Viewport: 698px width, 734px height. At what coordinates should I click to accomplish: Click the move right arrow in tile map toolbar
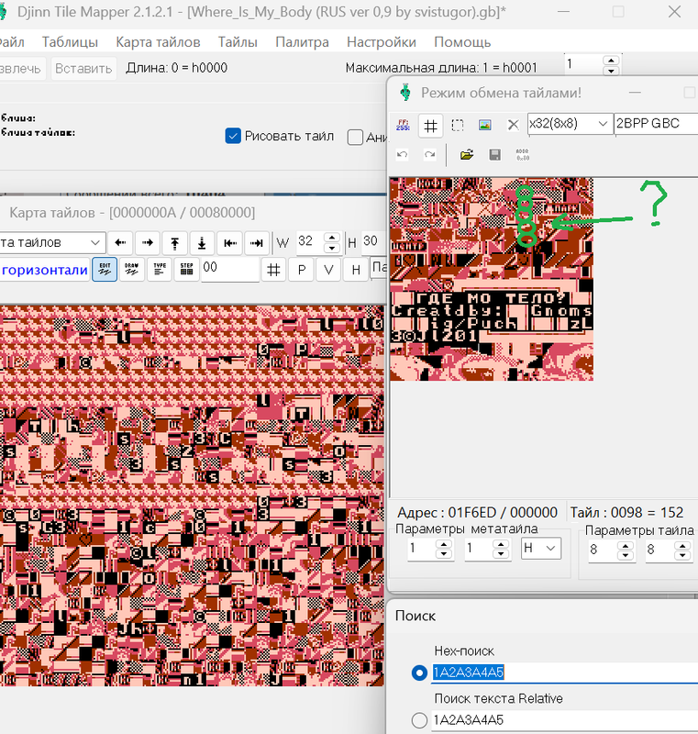click(x=148, y=242)
